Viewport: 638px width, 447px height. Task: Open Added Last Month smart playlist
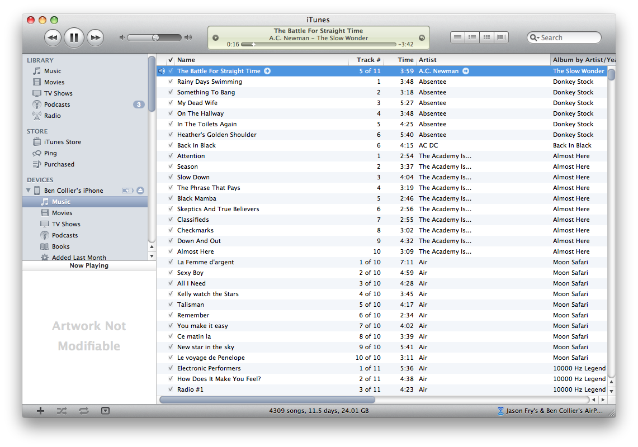tap(79, 258)
